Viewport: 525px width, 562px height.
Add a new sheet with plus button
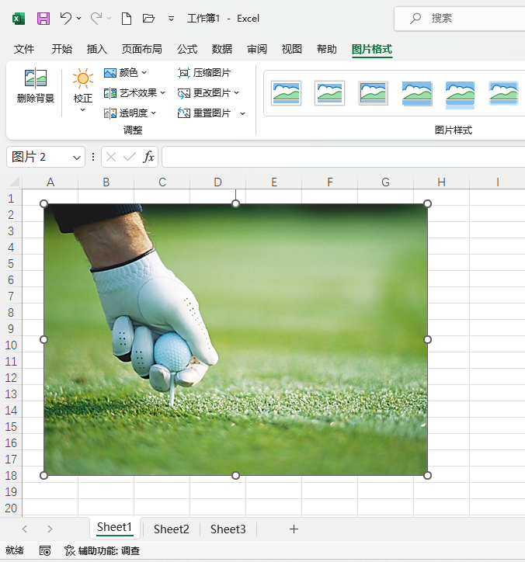294,529
